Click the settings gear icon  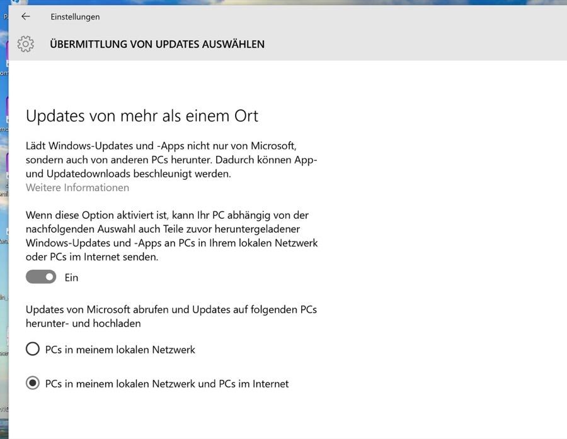point(26,44)
